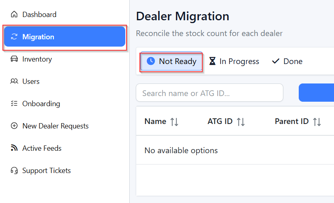Click the In Progress hourglass icon
Viewport: 334px width, 203px height.
pyautogui.click(x=212, y=61)
